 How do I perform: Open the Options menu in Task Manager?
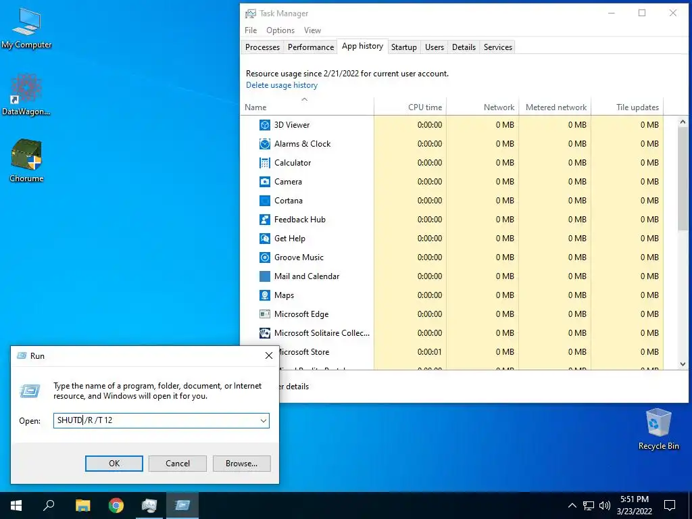coord(280,30)
